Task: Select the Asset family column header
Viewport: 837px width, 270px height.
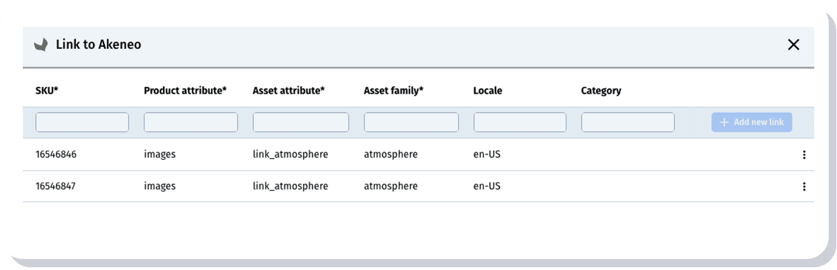Action: tap(393, 91)
